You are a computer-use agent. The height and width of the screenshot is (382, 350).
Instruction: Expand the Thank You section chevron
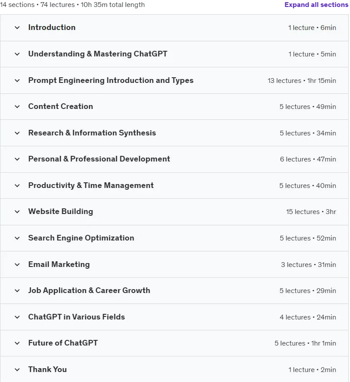[x=17, y=369]
